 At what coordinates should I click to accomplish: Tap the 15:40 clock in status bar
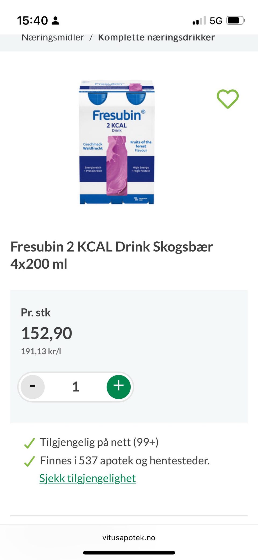click(32, 20)
